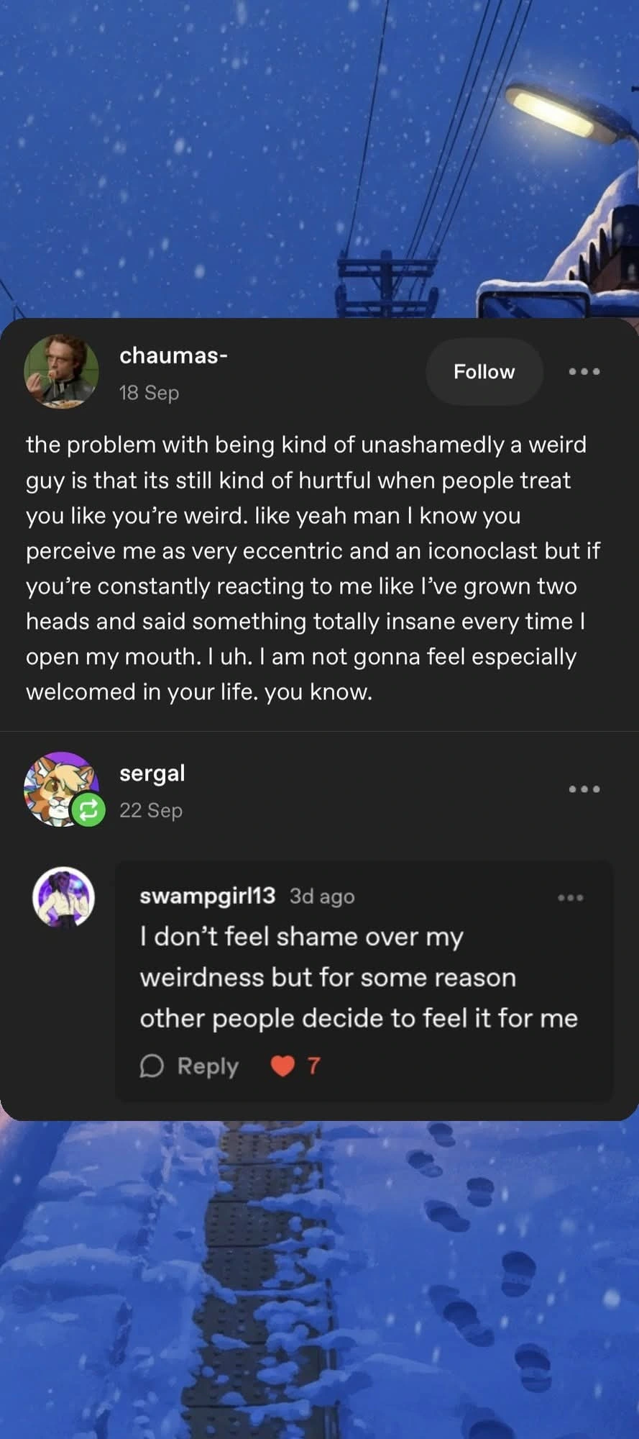Open chaumas- profile picture
The width and height of the screenshot is (639, 1439).
[61, 371]
